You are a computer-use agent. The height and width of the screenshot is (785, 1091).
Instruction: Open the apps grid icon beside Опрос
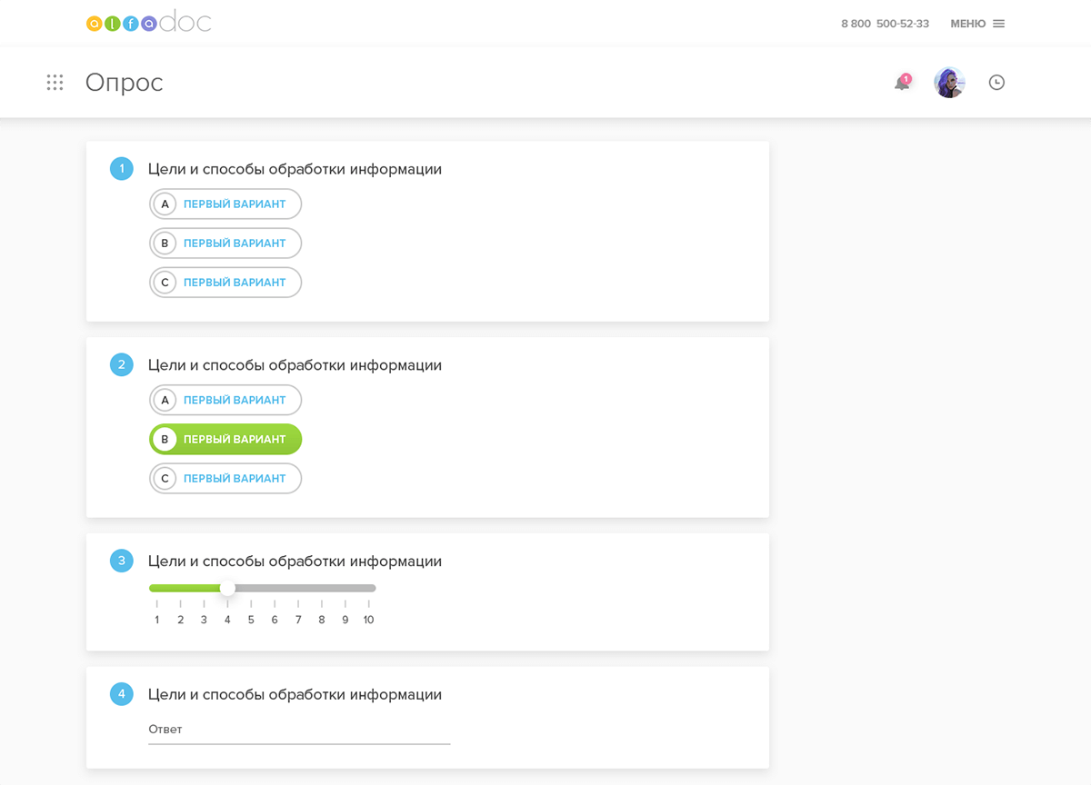[55, 83]
